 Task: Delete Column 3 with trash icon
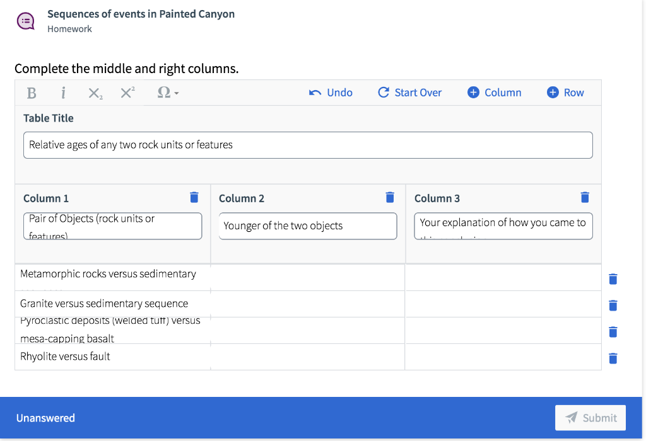point(585,198)
